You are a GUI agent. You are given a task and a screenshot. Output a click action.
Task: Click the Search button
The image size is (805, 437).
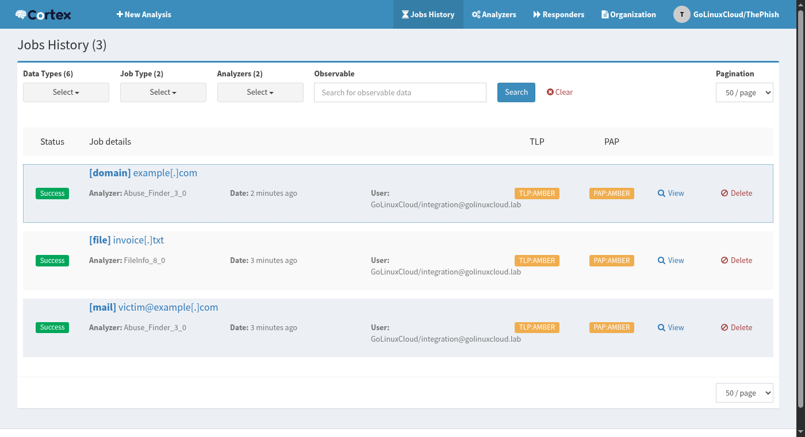point(516,92)
